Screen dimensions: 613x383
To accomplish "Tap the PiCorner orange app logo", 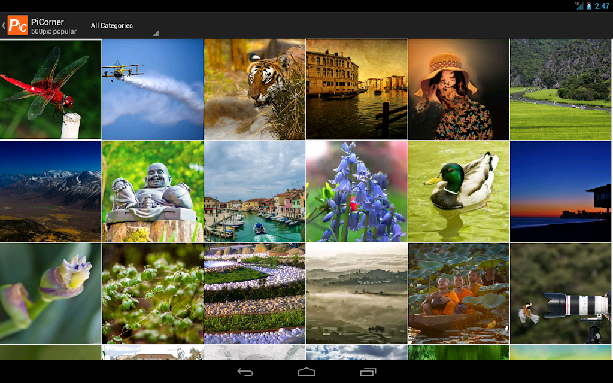I will [x=17, y=25].
